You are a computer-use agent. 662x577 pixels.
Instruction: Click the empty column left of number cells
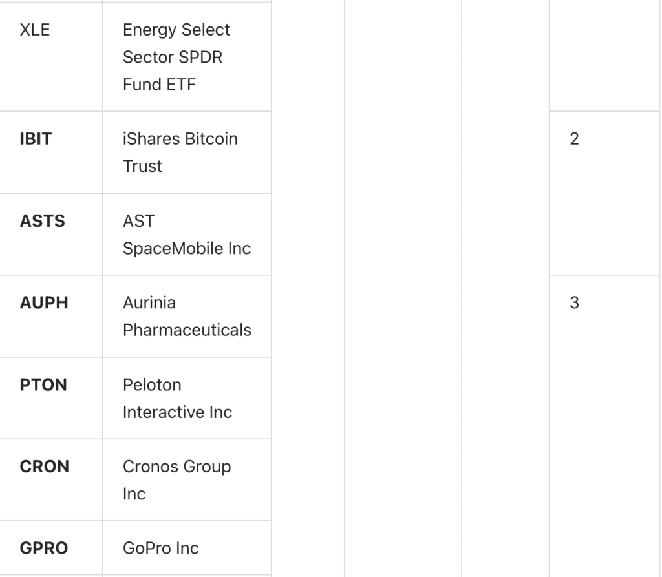pyautogui.click(x=505, y=288)
